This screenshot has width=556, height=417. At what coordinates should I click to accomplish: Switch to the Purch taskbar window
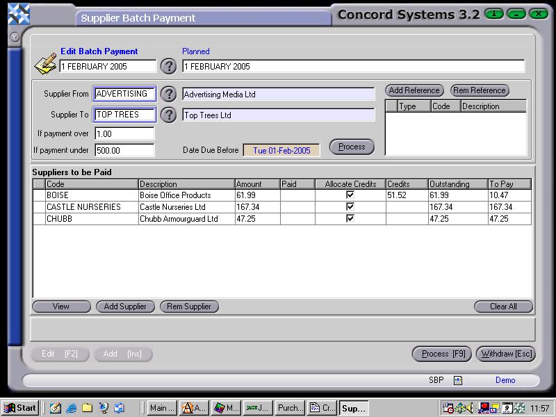coord(289,408)
